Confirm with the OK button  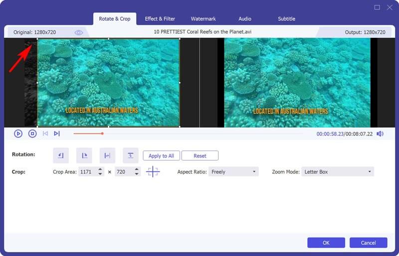pyautogui.click(x=326, y=243)
